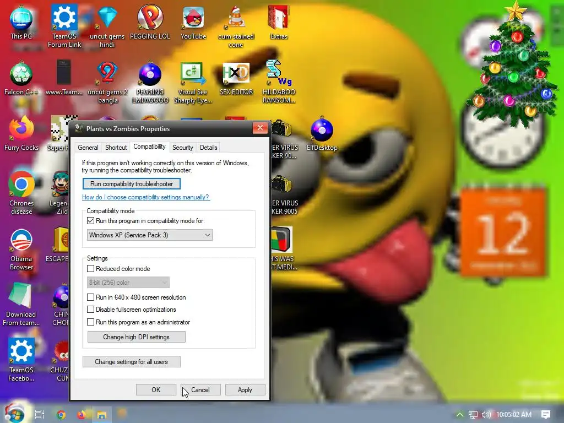The width and height of the screenshot is (564, 423).
Task: Open the YouTube Angry Birds icon
Action: (x=193, y=22)
